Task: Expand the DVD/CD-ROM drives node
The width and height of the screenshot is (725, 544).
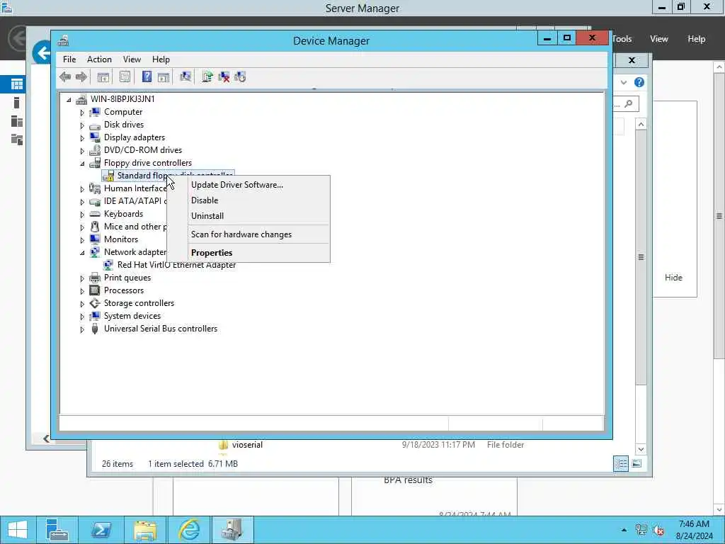Action: click(x=82, y=151)
